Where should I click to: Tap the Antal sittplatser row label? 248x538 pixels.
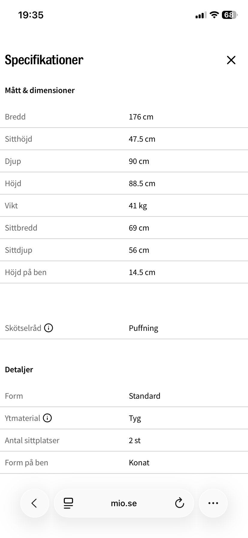point(32,440)
